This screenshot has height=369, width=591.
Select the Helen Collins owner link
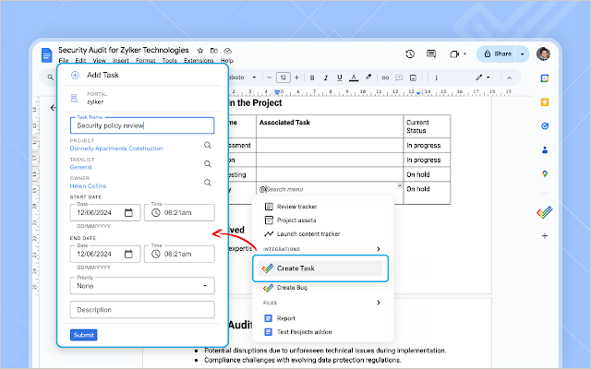[x=88, y=186]
